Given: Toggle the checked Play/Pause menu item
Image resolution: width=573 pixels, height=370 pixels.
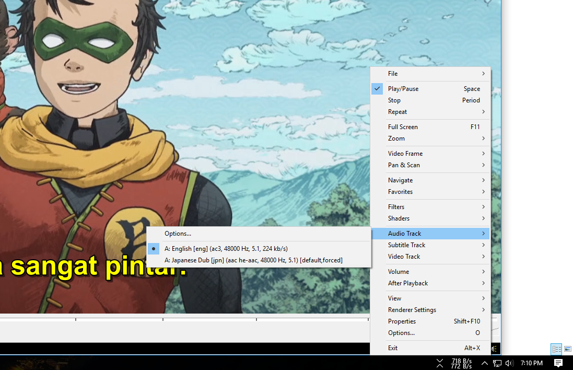Looking at the screenshot, I should 430,89.
